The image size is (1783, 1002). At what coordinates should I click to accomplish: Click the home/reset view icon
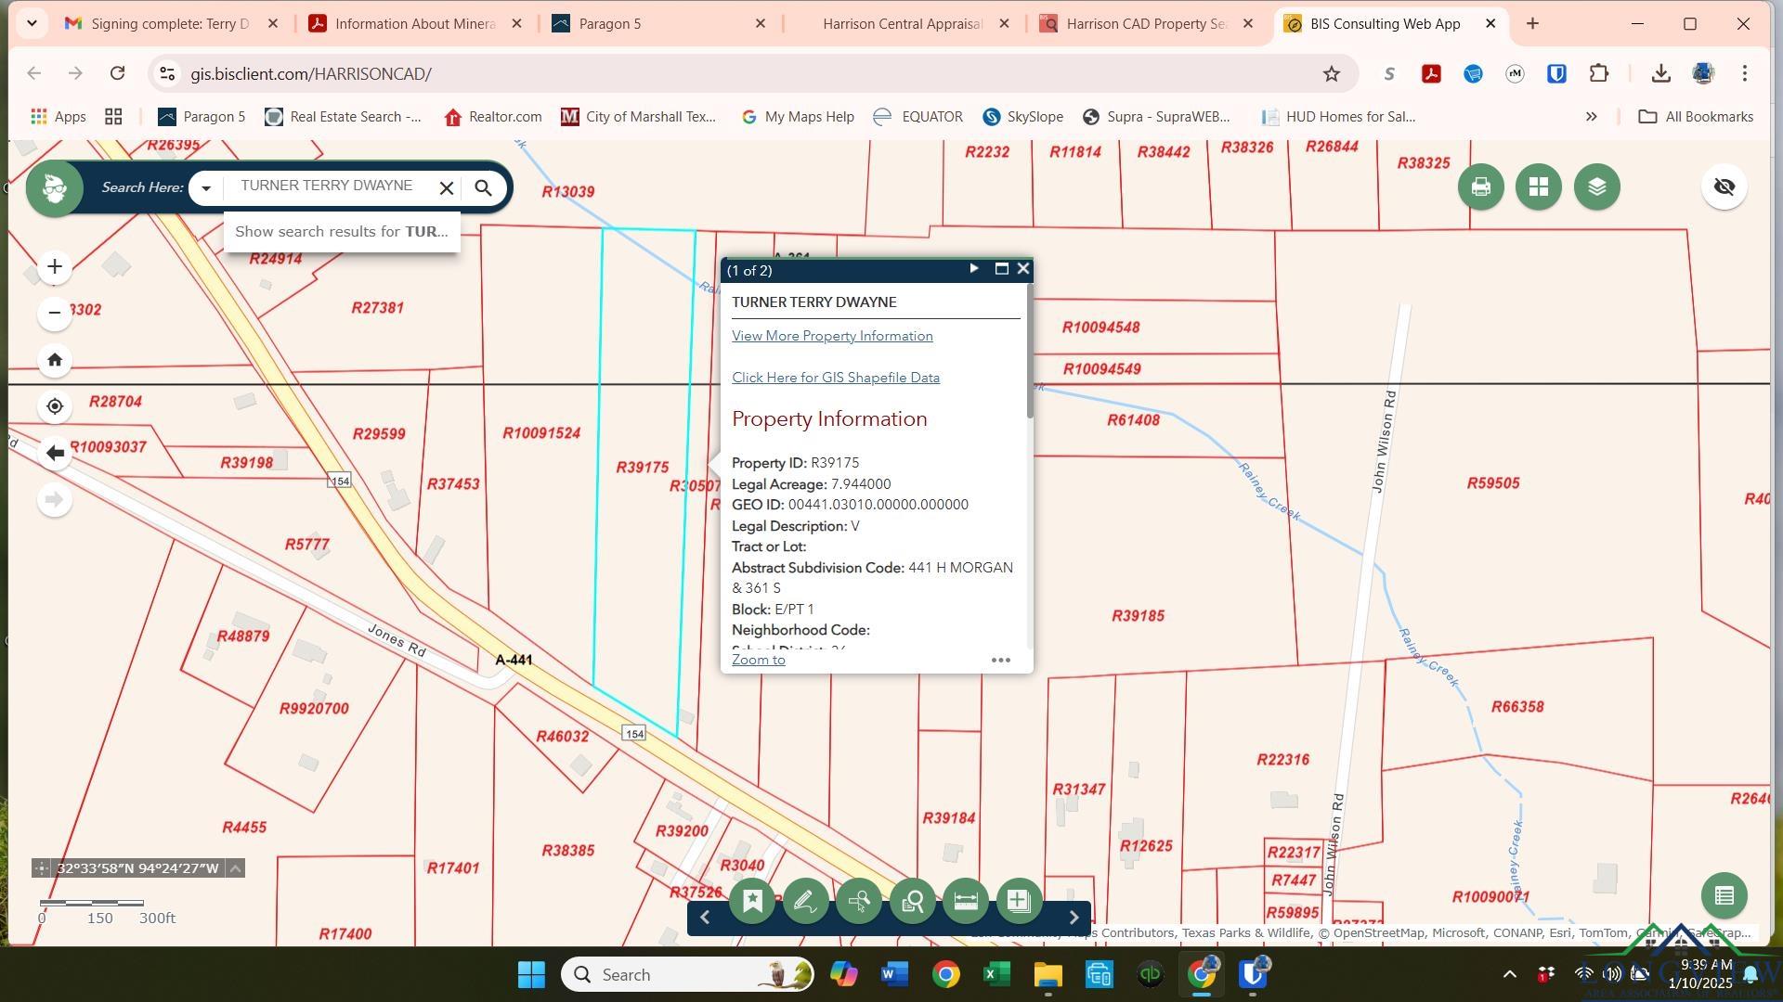pyautogui.click(x=55, y=360)
